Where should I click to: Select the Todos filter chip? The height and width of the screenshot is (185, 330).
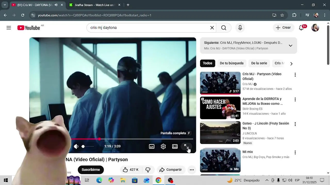(x=208, y=63)
